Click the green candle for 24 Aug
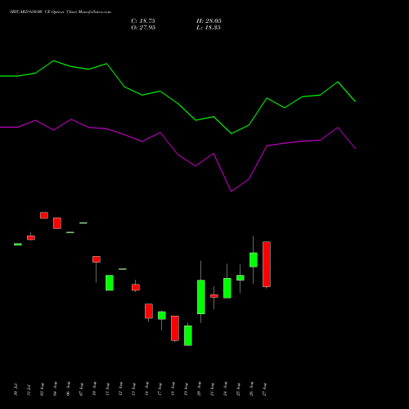 point(227,288)
